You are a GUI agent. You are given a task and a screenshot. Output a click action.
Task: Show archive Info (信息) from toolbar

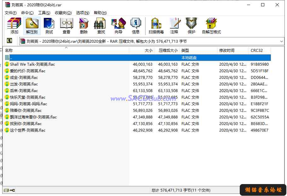(136, 26)
